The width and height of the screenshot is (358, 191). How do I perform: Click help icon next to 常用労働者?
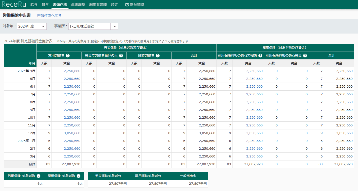pyautogui.click(x=68, y=56)
